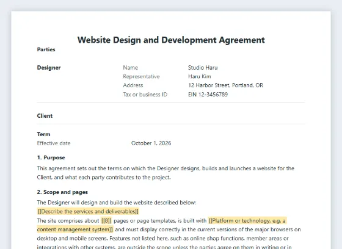Click the Effective date label

(x=54, y=143)
